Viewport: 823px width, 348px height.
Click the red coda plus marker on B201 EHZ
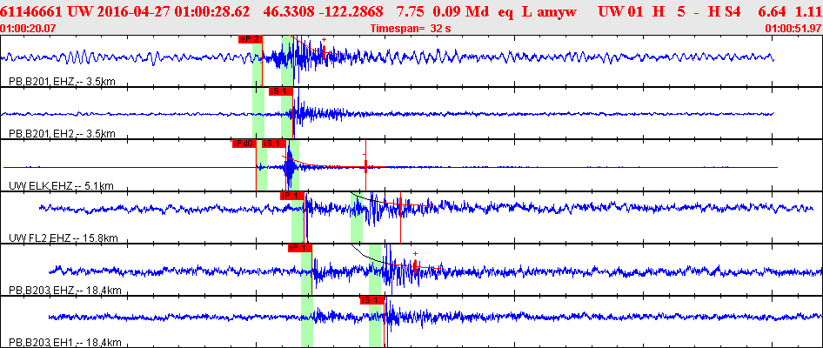pos(325,40)
